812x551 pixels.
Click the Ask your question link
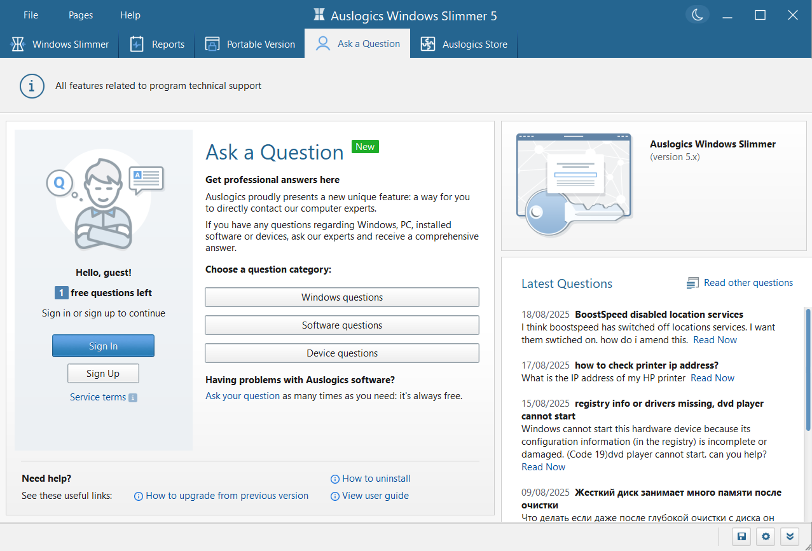point(242,395)
